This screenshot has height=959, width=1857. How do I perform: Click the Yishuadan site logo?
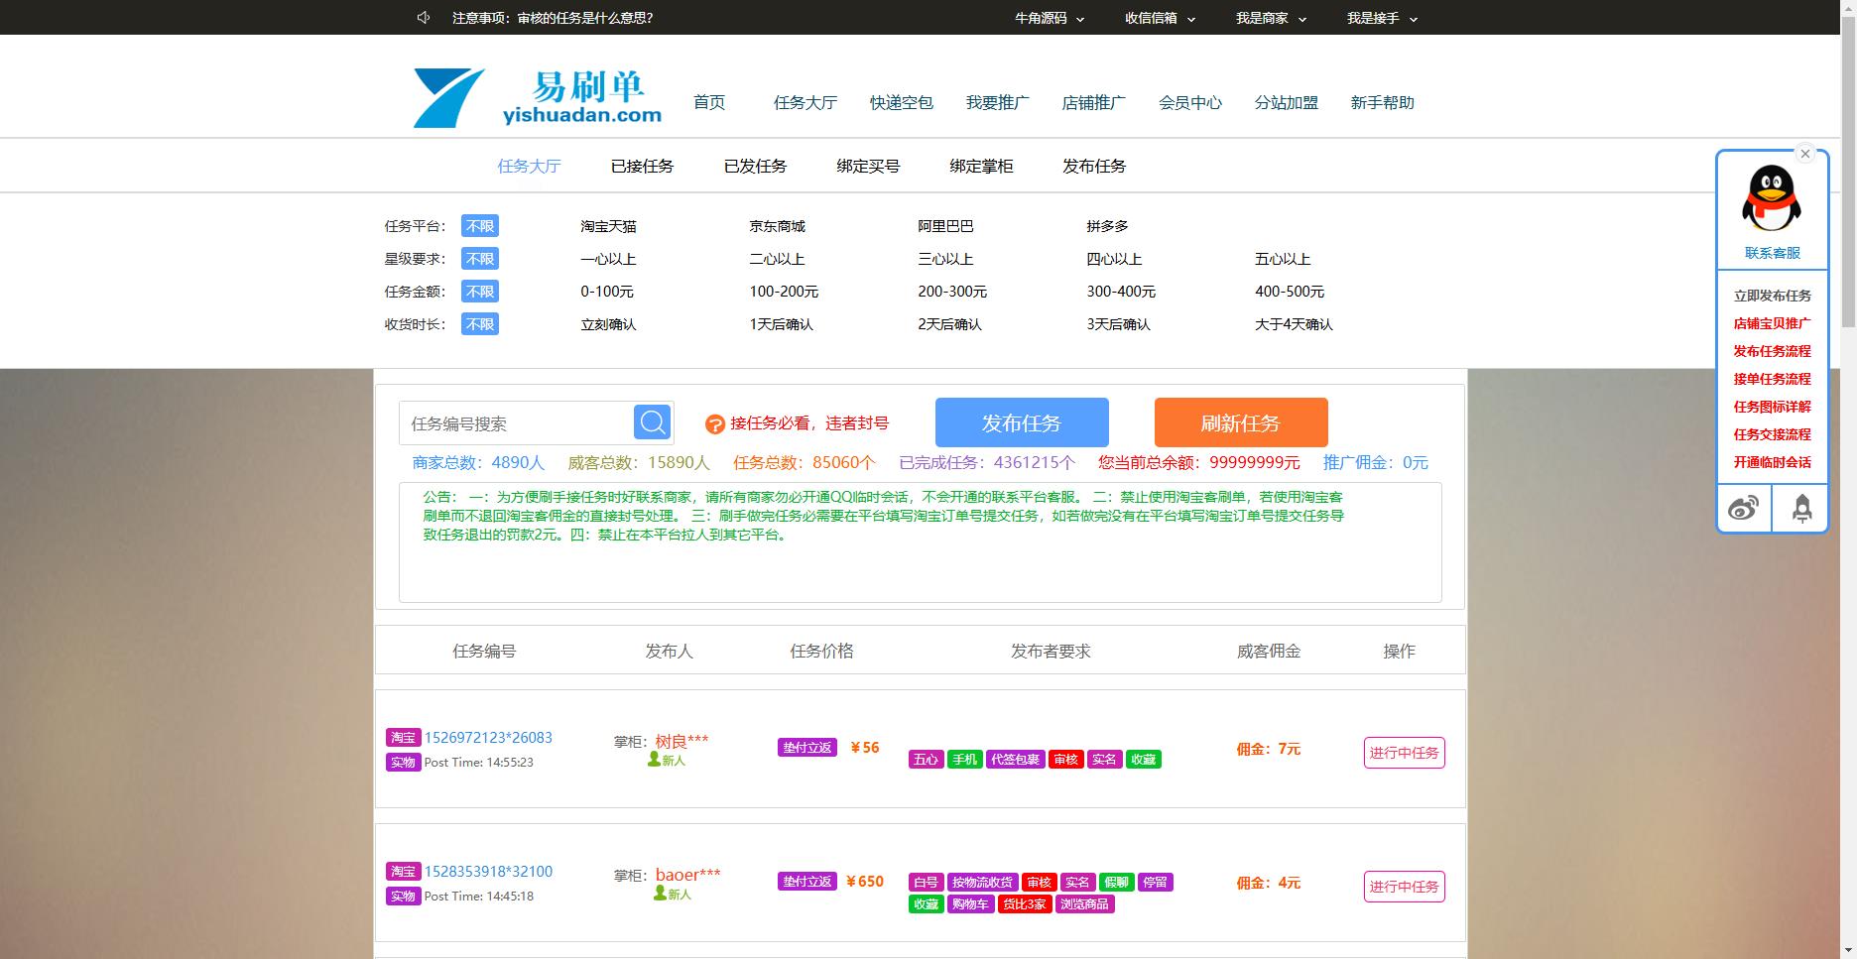538,98
